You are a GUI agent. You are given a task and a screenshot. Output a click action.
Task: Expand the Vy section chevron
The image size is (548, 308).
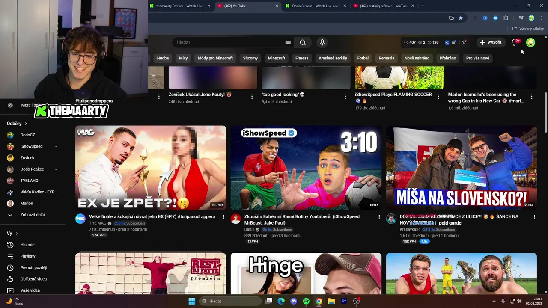[x=16, y=234]
